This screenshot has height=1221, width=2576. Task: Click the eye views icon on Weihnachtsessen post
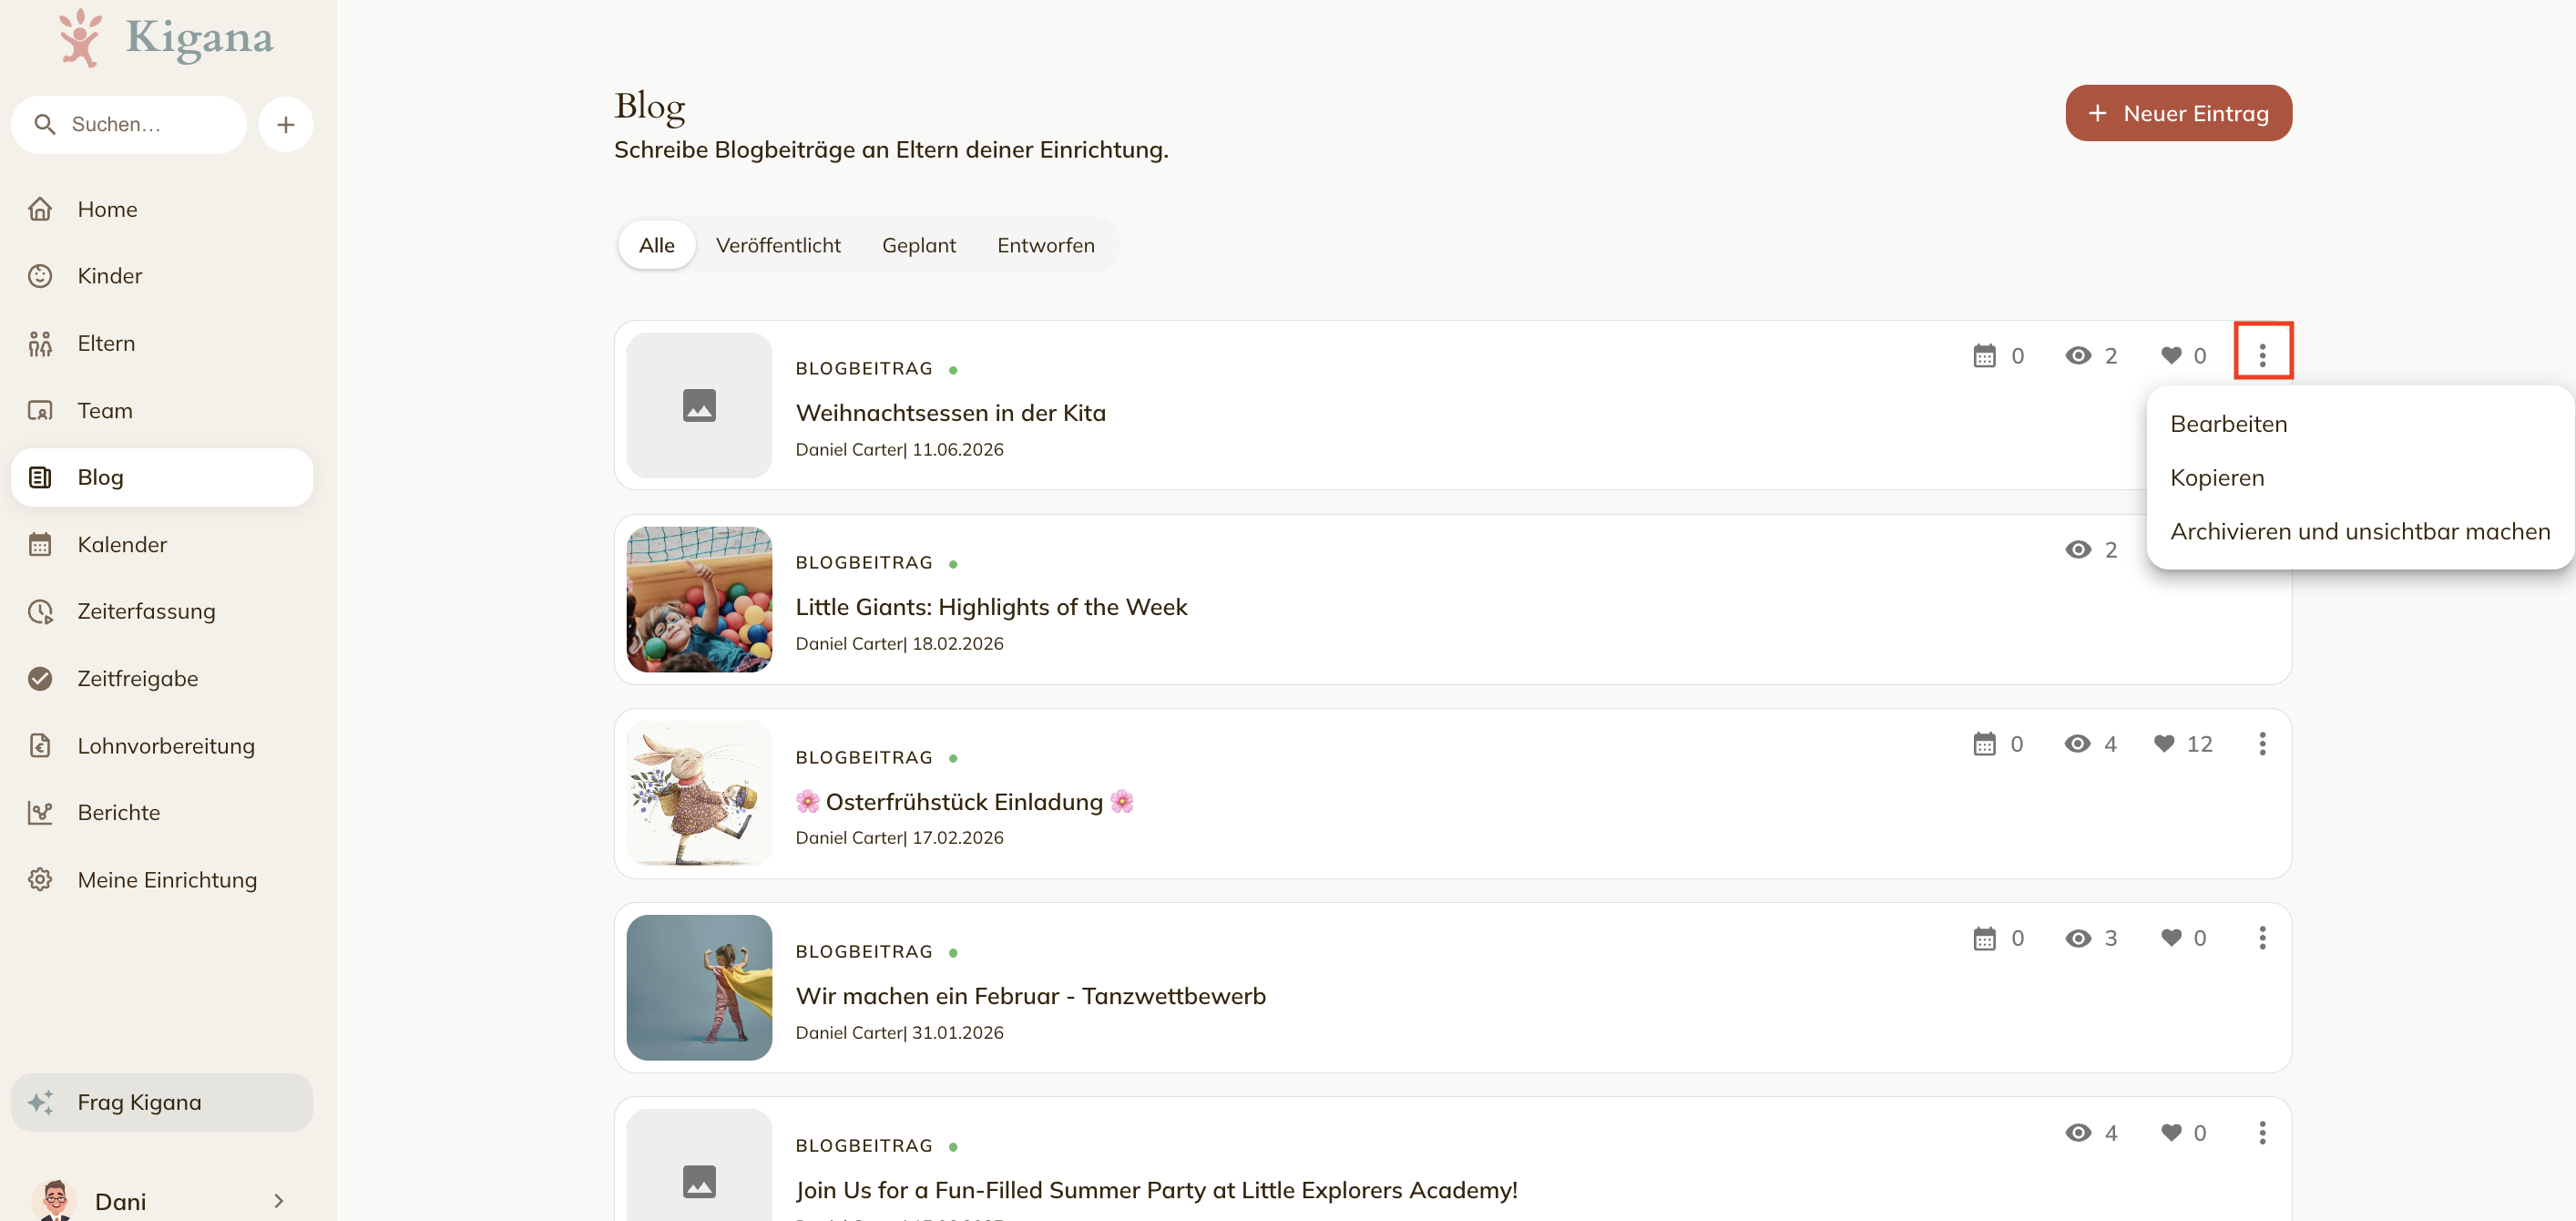[2078, 356]
